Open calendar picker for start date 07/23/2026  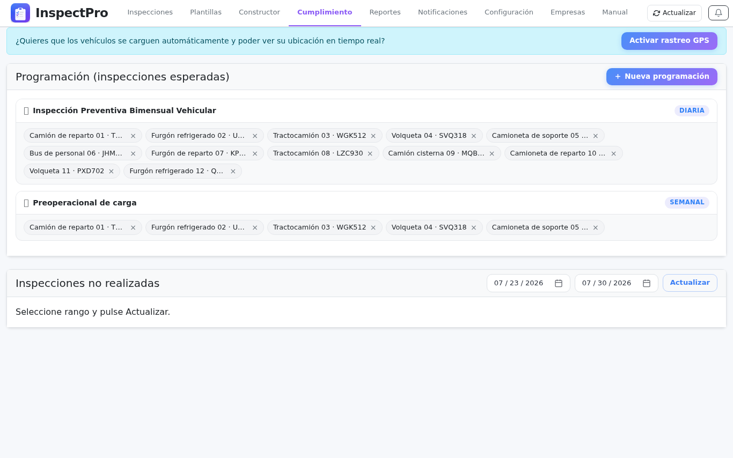(x=559, y=283)
